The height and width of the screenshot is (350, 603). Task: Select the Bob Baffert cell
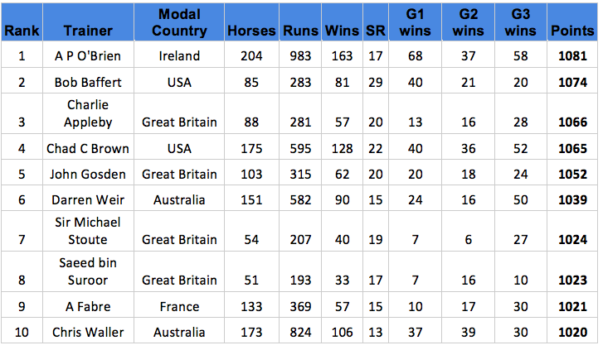click(87, 82)
